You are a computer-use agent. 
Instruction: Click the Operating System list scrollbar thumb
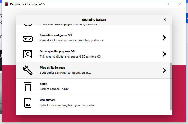point(171,87)
